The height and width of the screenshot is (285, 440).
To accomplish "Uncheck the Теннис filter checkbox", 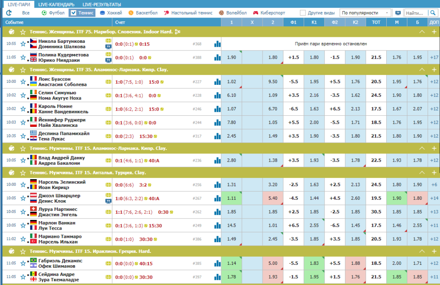I will (x=73, y=13).
